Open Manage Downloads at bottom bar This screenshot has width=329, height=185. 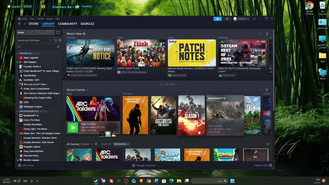click(144, 165)
